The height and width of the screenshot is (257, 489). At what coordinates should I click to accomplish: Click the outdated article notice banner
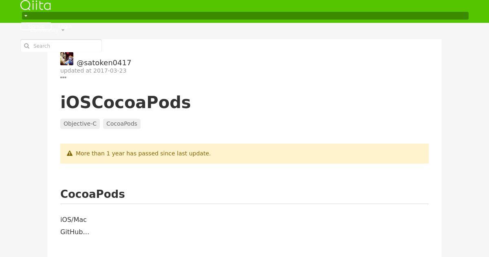click(x=244, y=153)
